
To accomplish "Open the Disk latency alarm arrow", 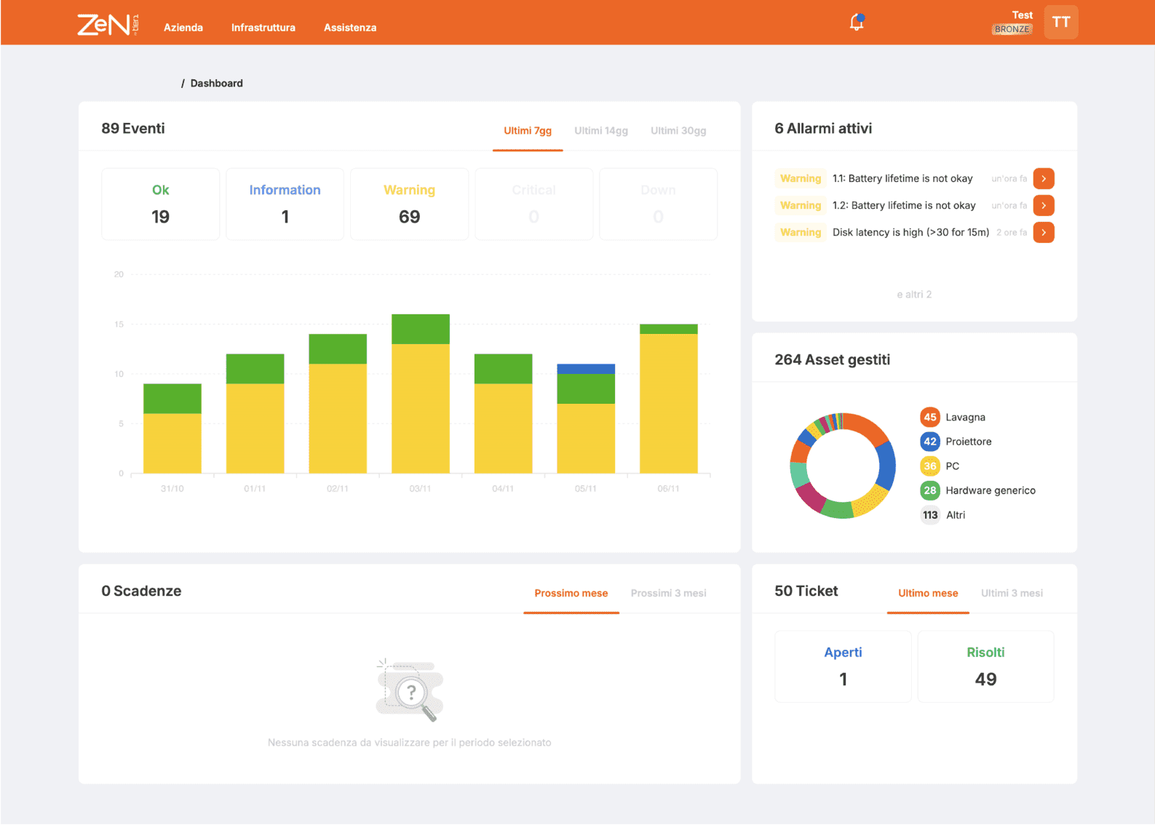I will tap(1043, 233).
